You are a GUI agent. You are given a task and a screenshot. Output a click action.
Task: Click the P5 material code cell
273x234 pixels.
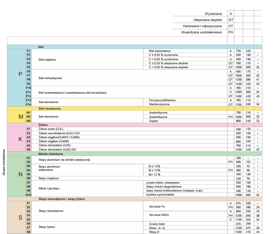point(29,67)
